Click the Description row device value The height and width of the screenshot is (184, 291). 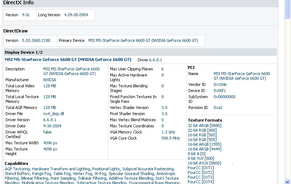coord(71,71)
